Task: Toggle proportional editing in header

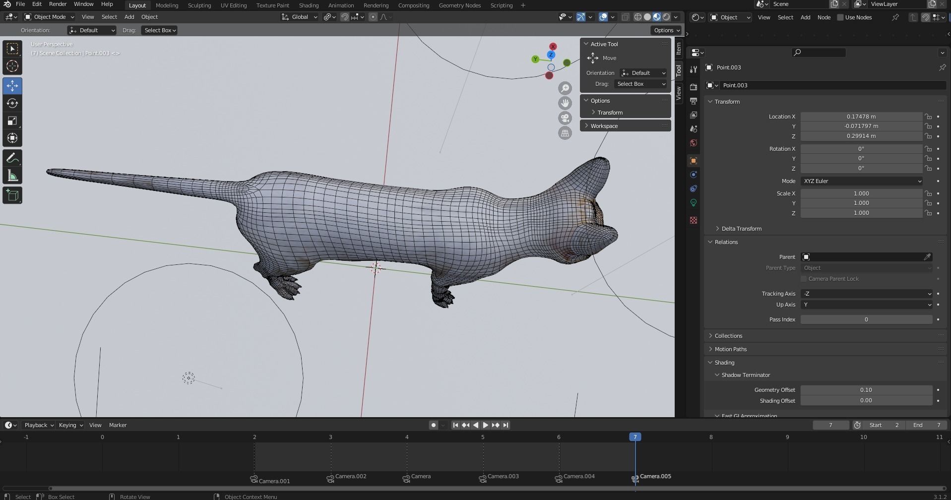Action: point(373,17)
